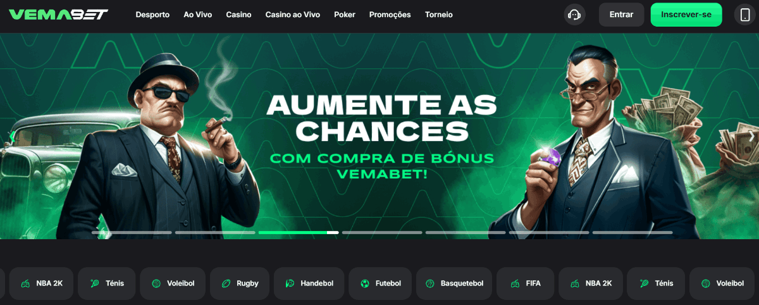Open the Desporto menu item
This screenshot has width=759, height=305.
click(x=152, y=15)
